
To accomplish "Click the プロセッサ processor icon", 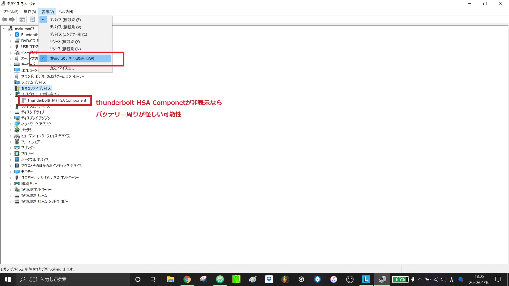I will click(17, 154).
